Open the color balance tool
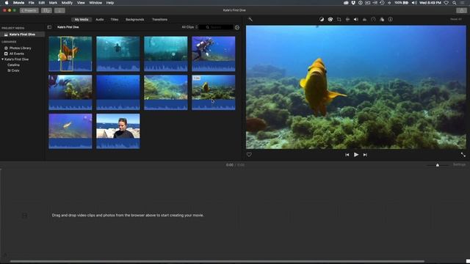 tap(322, 20)
